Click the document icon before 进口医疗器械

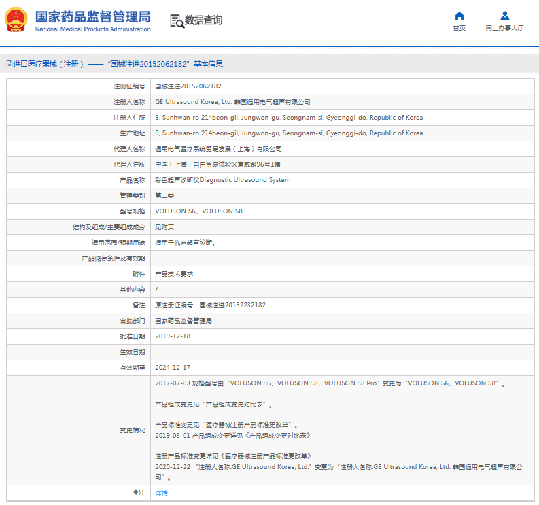coord(9,64)
